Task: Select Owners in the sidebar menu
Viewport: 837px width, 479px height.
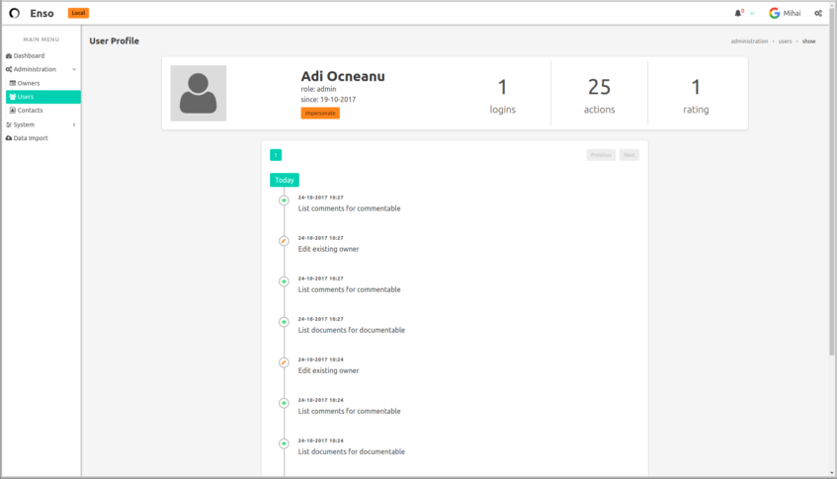Action: (x=29, y=83)
